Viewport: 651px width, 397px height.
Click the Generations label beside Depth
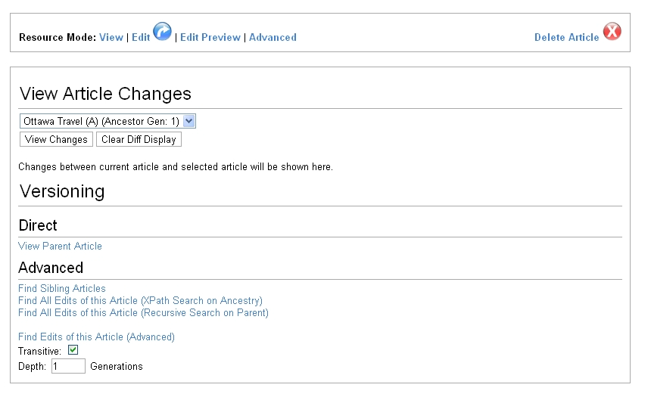tap(117, 366)
